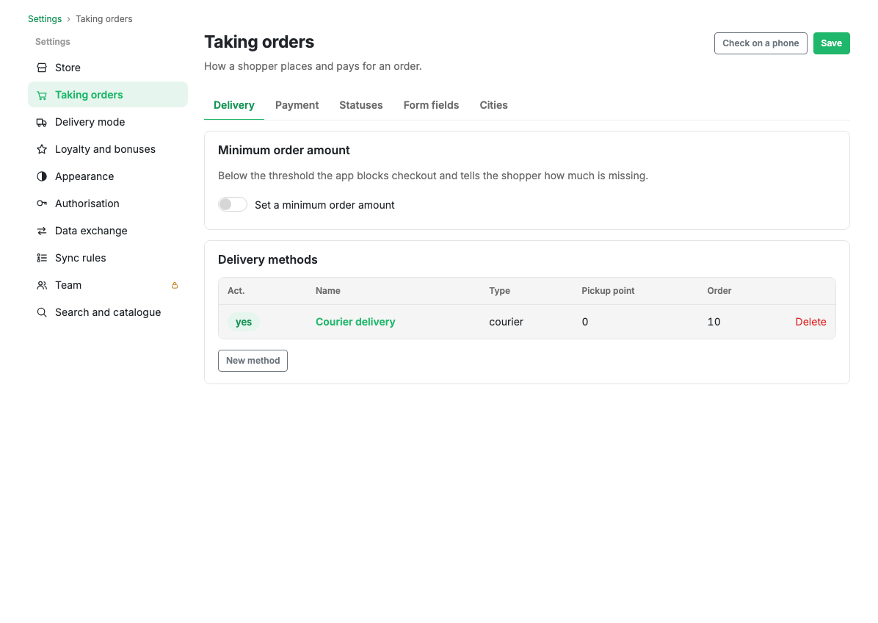Image resolution: width=878 pixels, height=623 pixels.
Task: Go to Loyalty and bonuses settings
Action: pyautogui.click(x=108, y=150)
